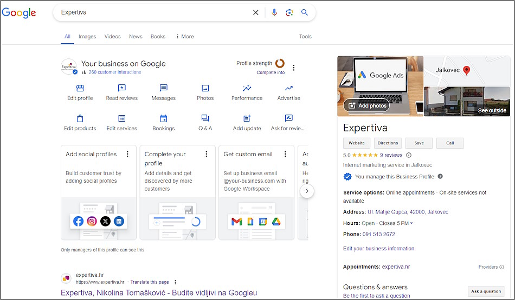Open the Edit services list icon
515x300 pixels.
121,118
